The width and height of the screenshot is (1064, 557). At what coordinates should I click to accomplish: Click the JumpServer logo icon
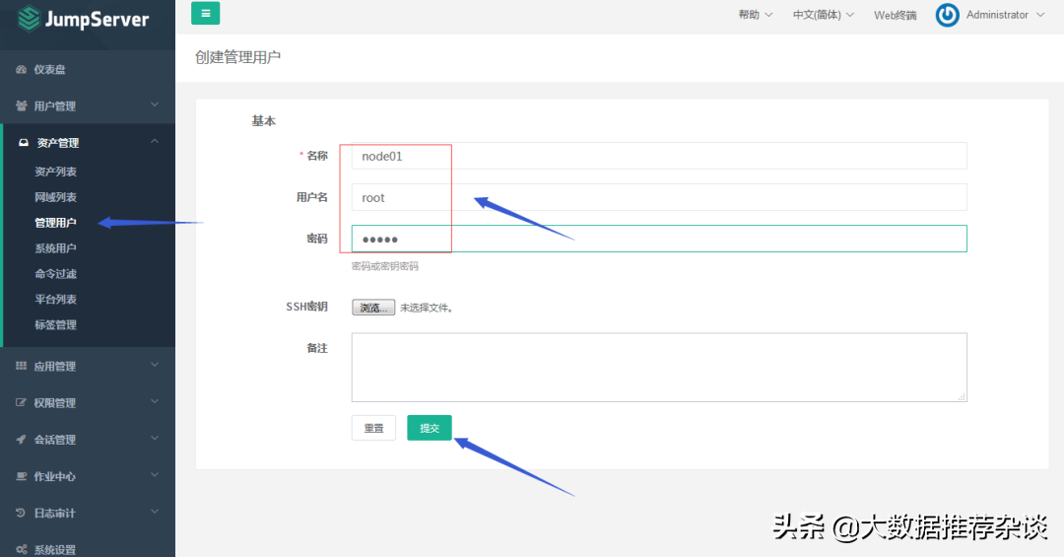[30, 19]
